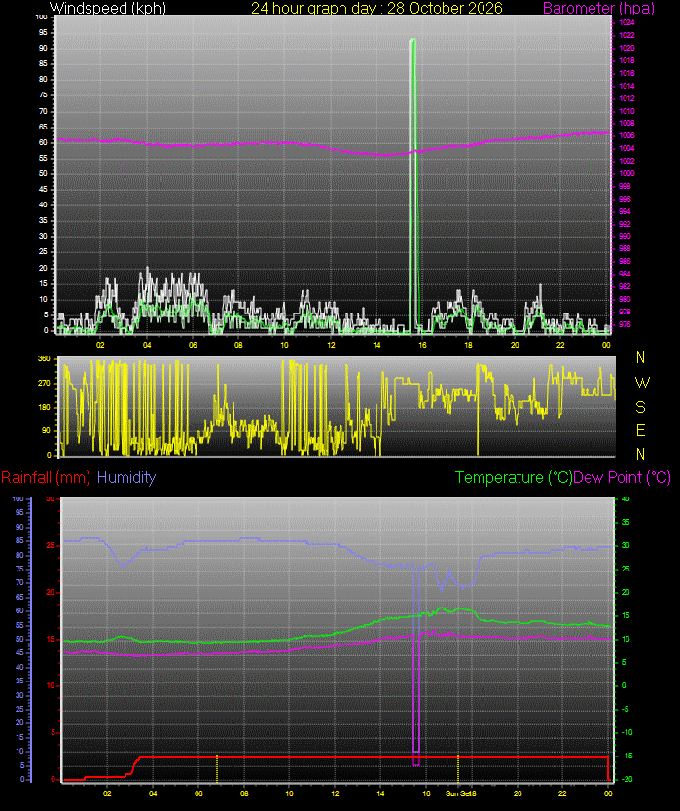Click the '100' on blue humidity axis
Viewport: 680px width, 811px height.
pyautogui.click(x=18, y=499)
